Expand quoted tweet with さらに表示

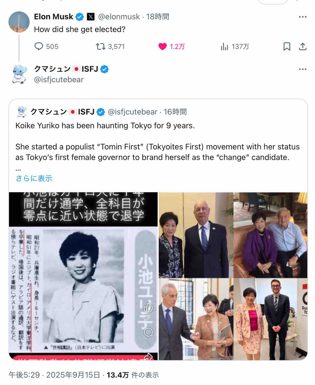click(34, 178)
